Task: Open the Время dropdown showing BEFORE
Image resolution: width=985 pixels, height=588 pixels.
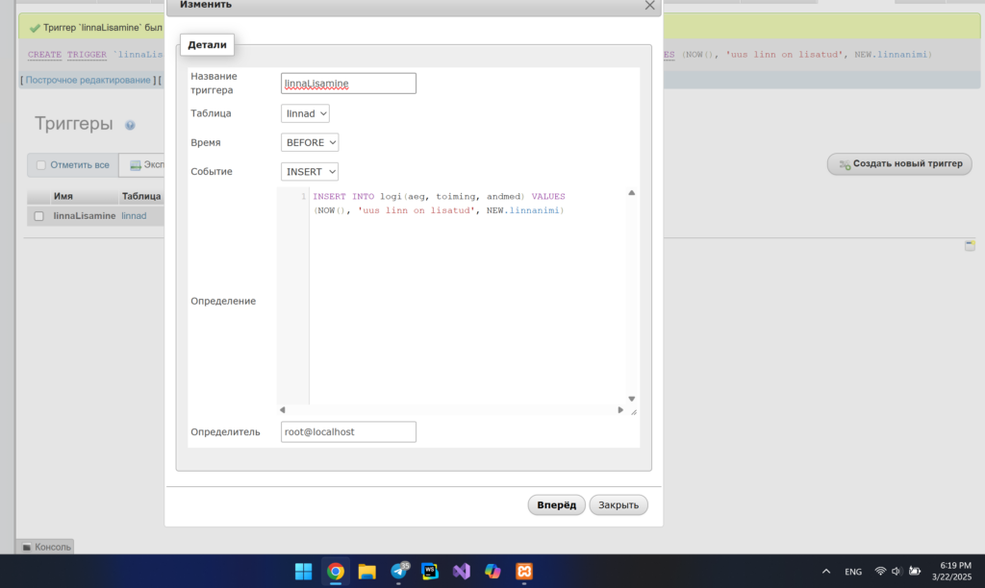Action: [x=310, y=142]
